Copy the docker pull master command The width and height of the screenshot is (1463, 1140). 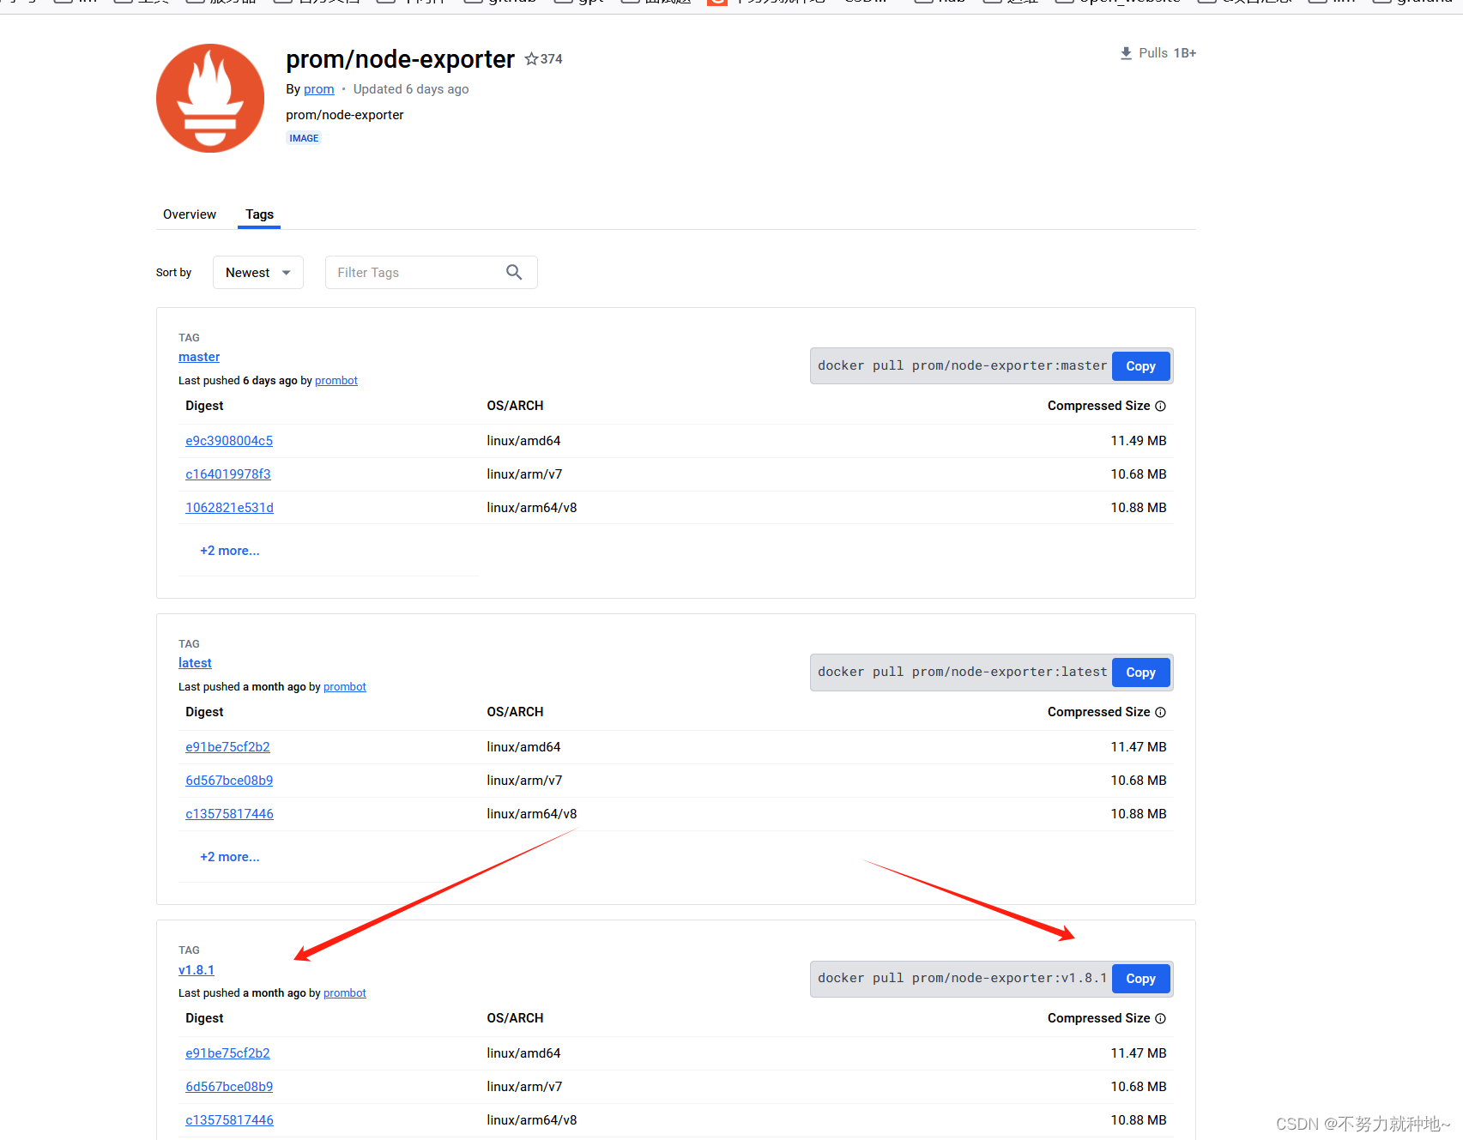coord(1140,366)
